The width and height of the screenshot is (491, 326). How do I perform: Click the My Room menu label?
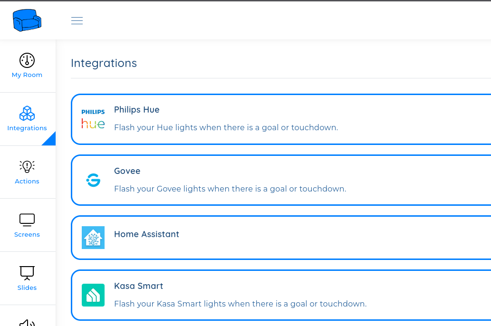27,75
